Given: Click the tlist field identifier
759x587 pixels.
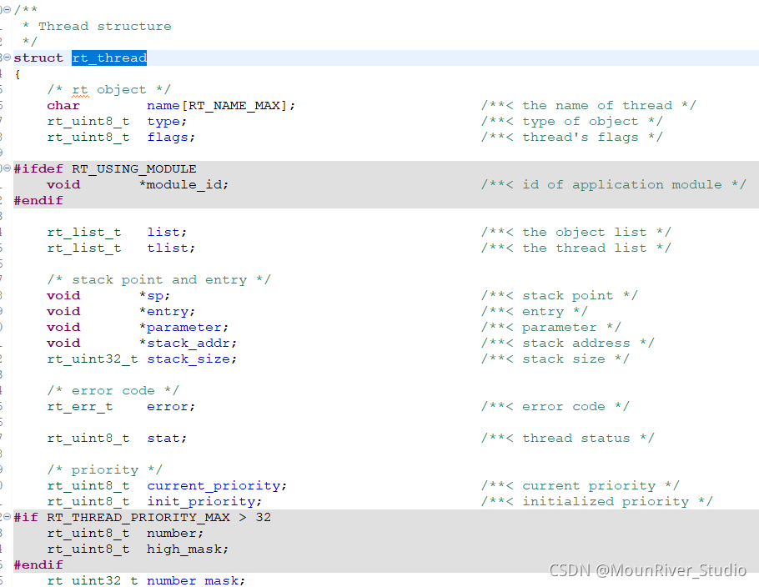Looking at the screenshot, I should point(168,248).
